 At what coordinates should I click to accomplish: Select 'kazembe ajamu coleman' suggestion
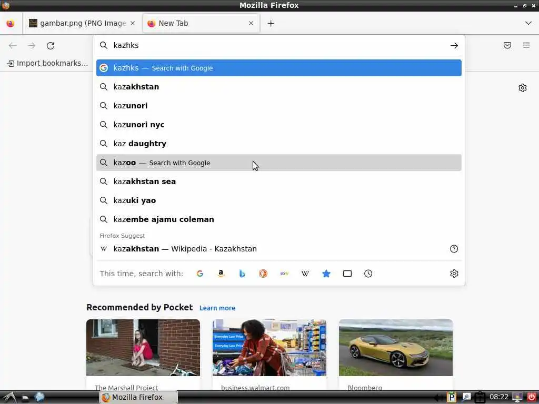(x=279, y=219)
